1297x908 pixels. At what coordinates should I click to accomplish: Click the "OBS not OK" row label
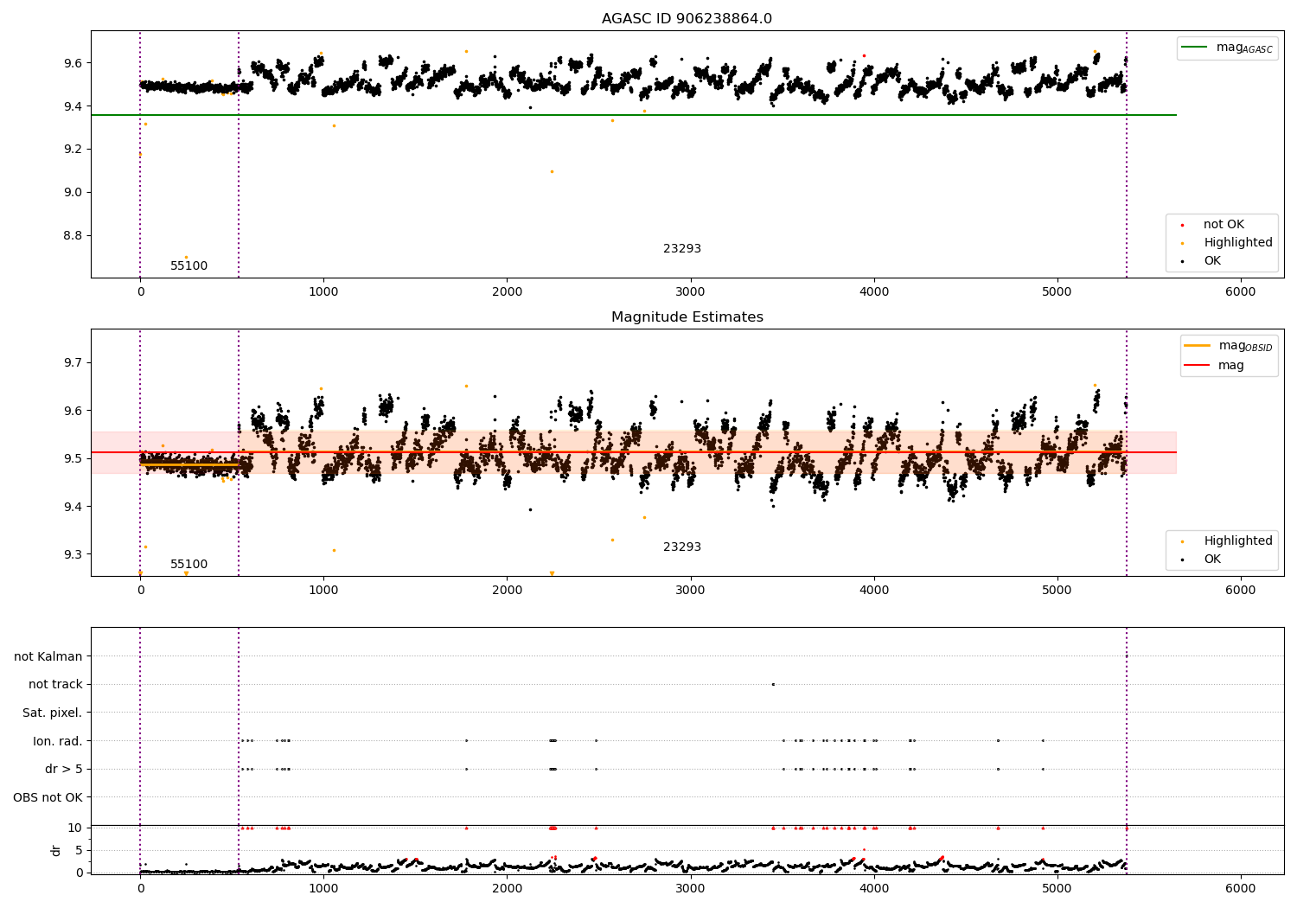coord(48,797)
